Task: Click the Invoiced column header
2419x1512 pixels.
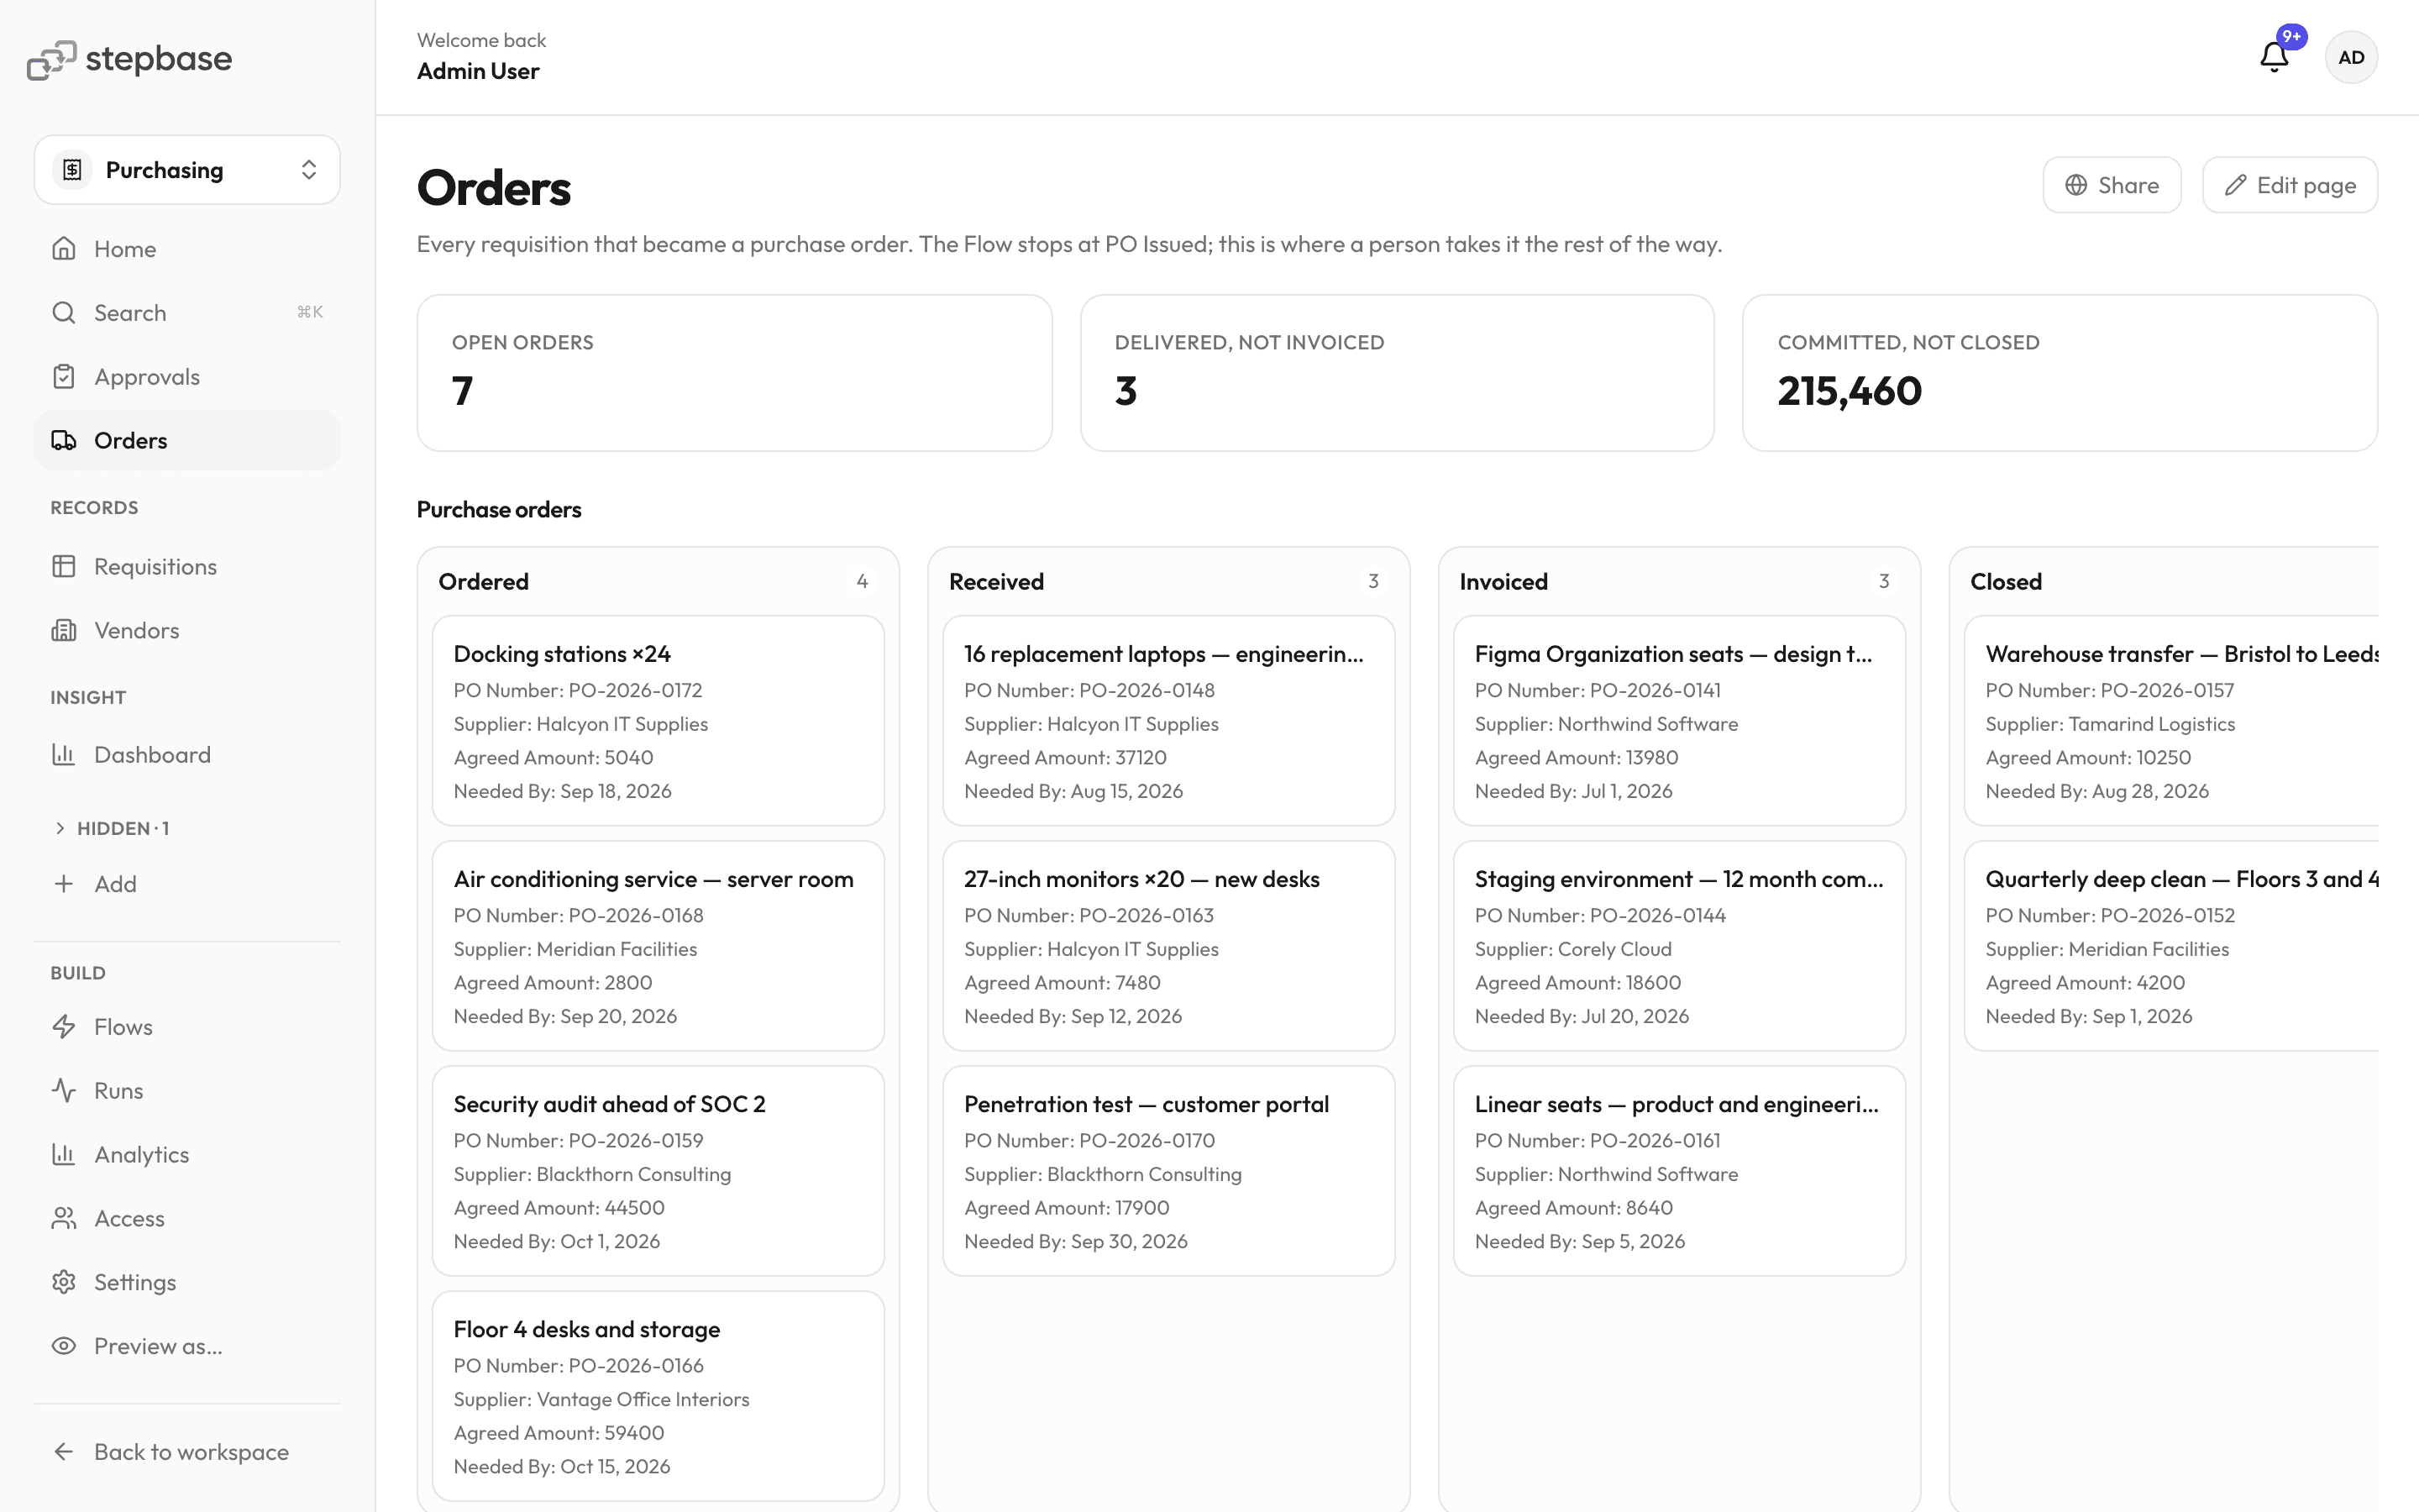Action: click(x=1503, y=581)
